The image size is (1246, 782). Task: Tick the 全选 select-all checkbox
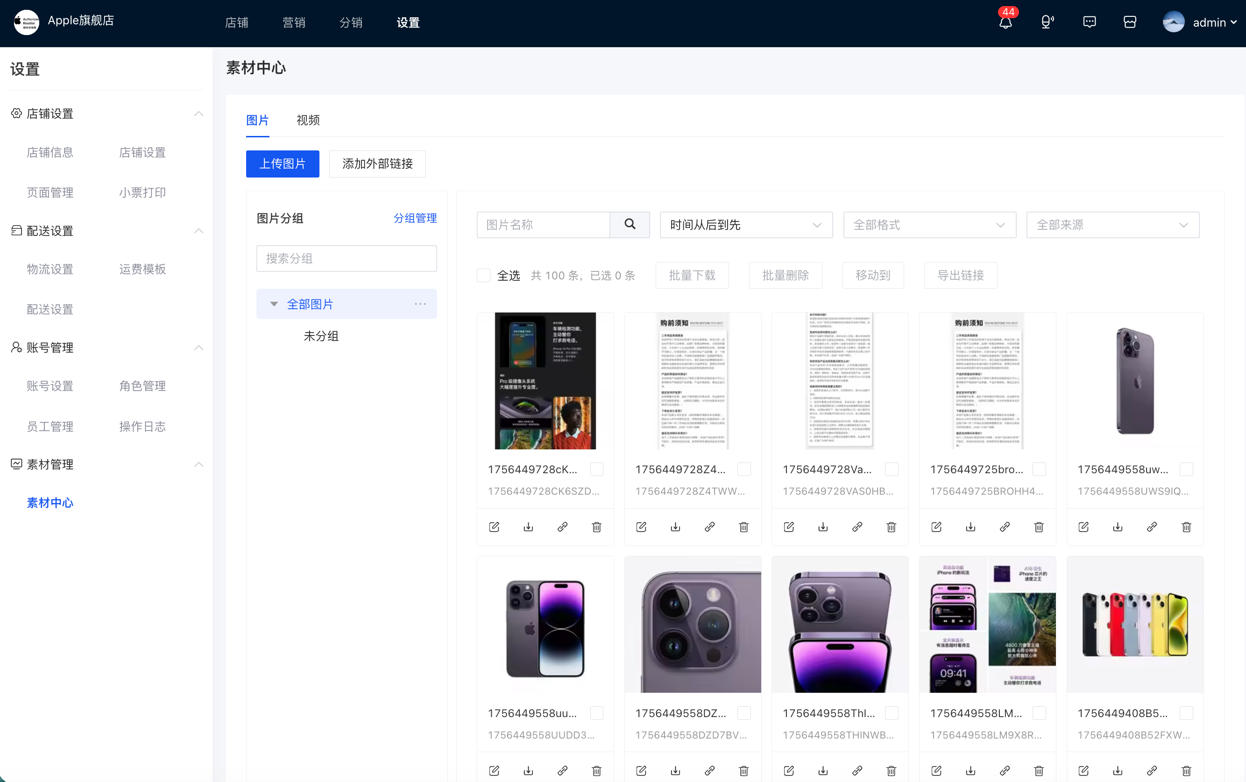click(483, 275)
